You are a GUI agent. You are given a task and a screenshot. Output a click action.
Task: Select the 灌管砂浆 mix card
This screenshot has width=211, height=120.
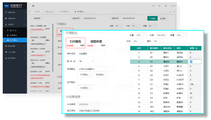click(x=96, y=43)
